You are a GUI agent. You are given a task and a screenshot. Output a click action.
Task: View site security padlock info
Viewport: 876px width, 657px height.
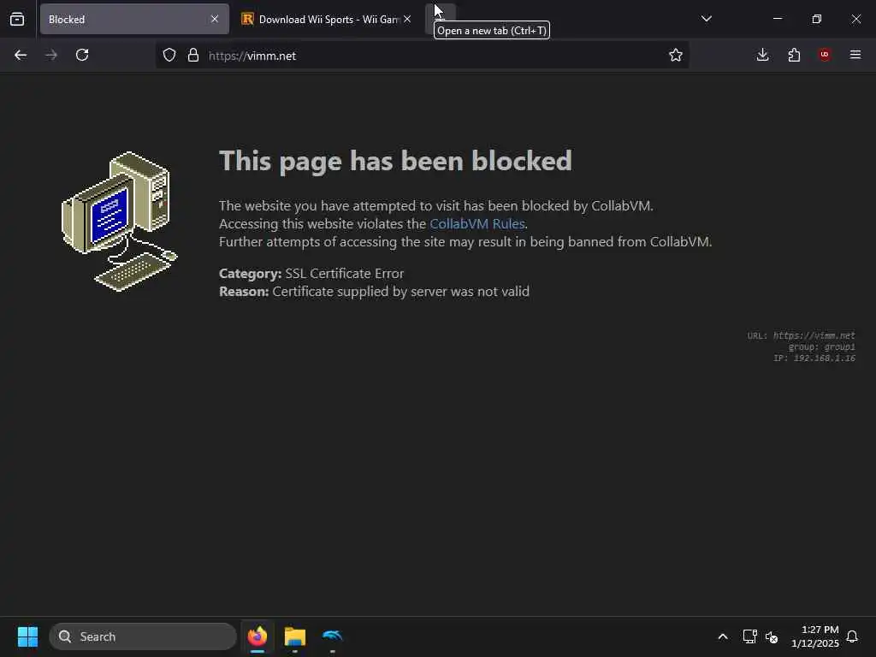point(193,56)
